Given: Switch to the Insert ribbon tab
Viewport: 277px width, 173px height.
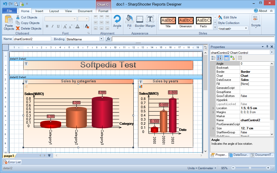Looking at the screenshot, I should tap(39, 11).
